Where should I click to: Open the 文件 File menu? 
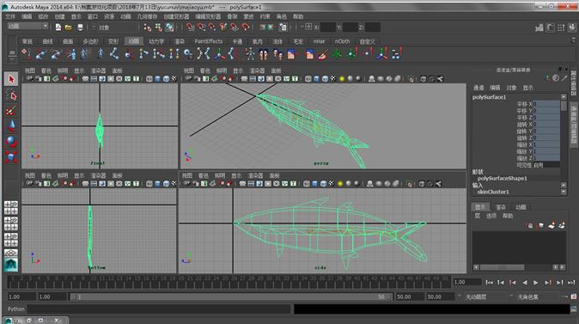click(10, 16)
